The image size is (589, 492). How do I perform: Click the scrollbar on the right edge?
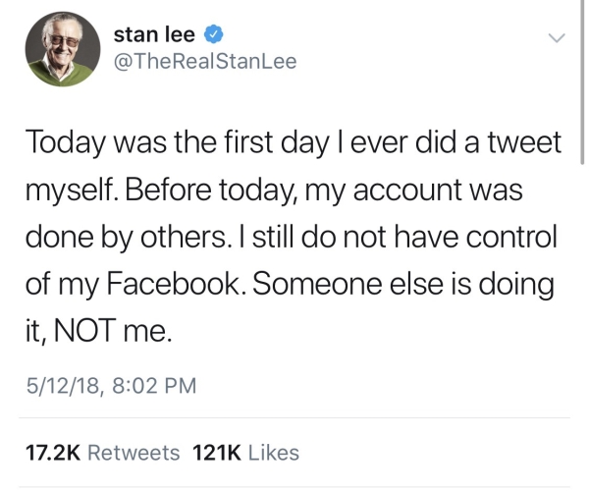[584, 79]
